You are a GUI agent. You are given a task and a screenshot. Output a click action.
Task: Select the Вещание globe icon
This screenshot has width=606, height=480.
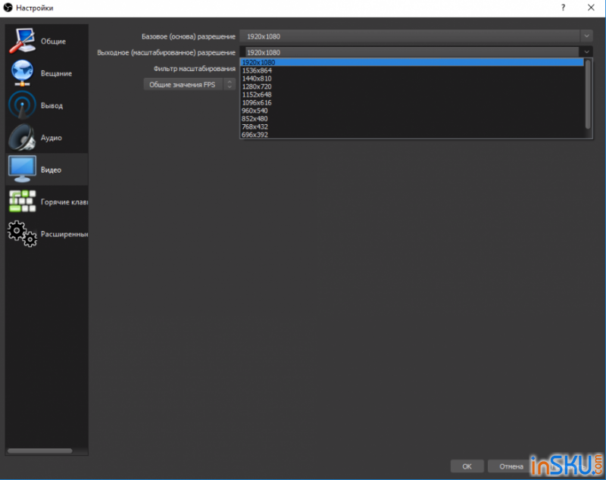pyautogui.click(x=22, y=73)
